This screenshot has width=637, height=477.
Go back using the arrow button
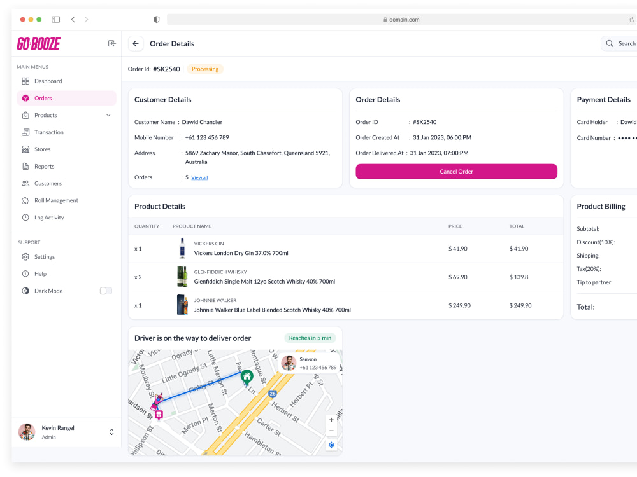coord(136,43)
